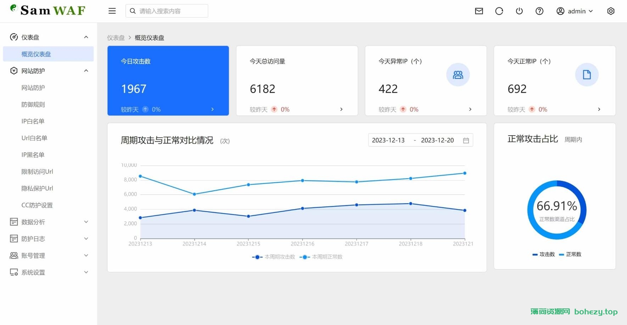This screenshot has width=627, height=325.
Task: Click the 数据分析 sidebar icon
Action: (14, 222)
